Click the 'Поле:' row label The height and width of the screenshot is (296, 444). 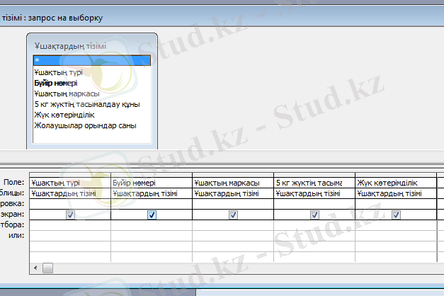[13, 182]
